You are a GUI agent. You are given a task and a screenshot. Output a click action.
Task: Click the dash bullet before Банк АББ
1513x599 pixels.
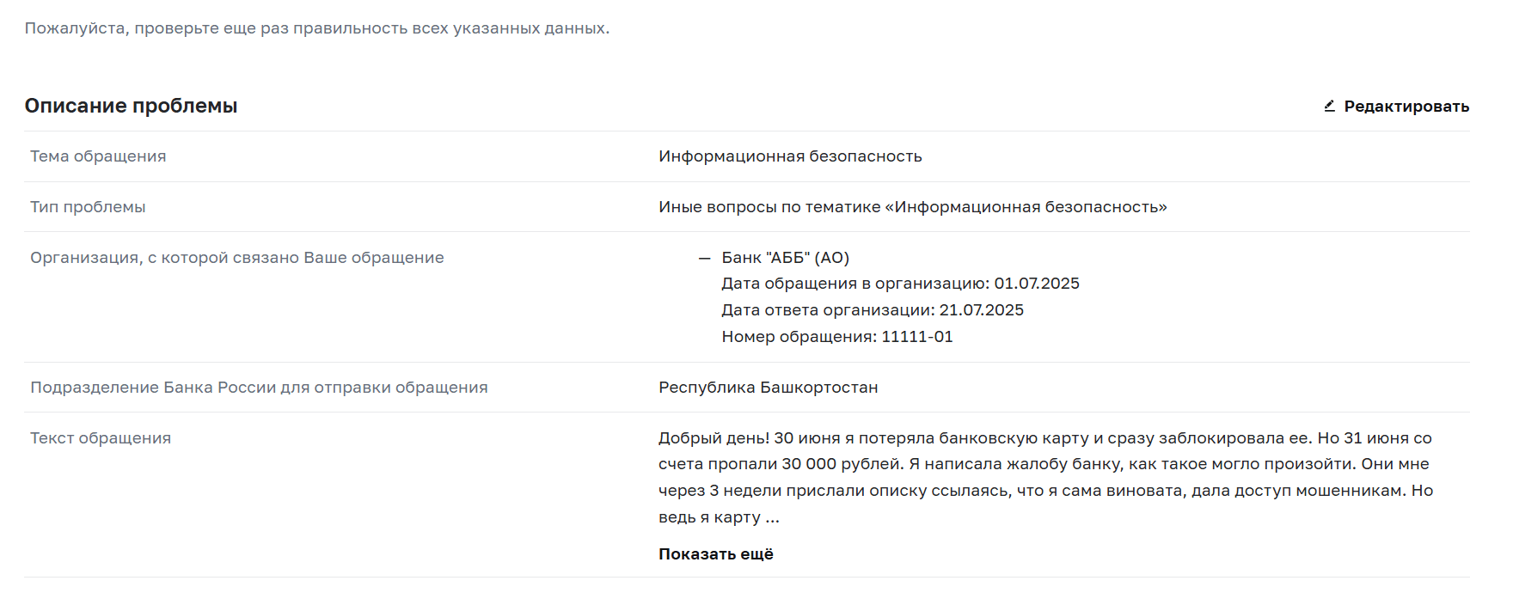click(x=705, y=258)
